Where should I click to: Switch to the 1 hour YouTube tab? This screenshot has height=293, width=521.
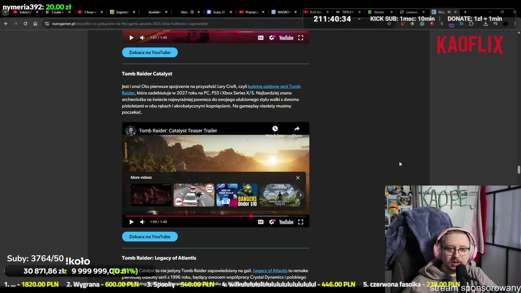(x=90, y=12)
